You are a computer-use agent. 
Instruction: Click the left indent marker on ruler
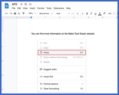[31, 18]
